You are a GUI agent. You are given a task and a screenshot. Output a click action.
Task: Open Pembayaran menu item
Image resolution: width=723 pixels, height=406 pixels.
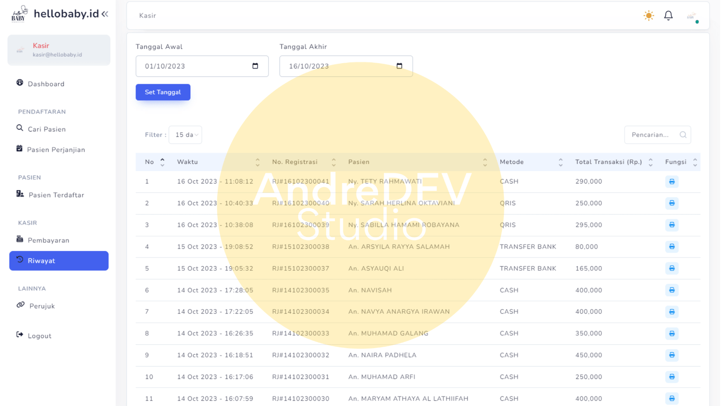tap(48, 240)
